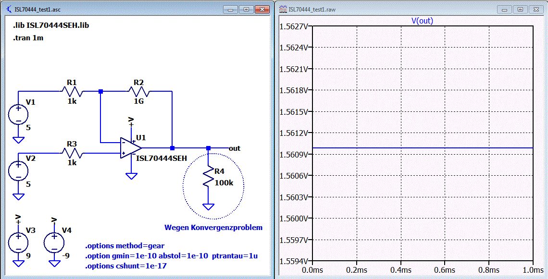The width and height of the screenshot is (548, 279).
Task: Click the wire junction above R4
Action: click(208, 148)
